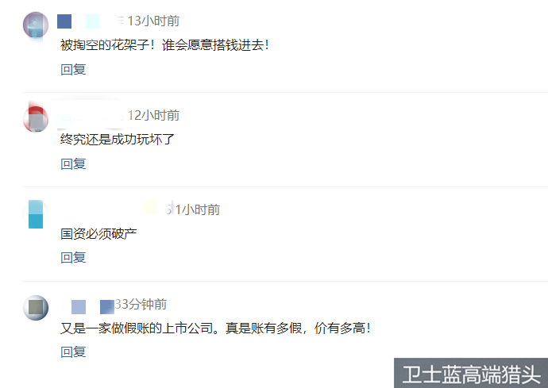Image resolution: width=548 pixels, height=388 pixels.
Task: Open avatar of the 1小时前 commenter
Action: coord(36,213)
